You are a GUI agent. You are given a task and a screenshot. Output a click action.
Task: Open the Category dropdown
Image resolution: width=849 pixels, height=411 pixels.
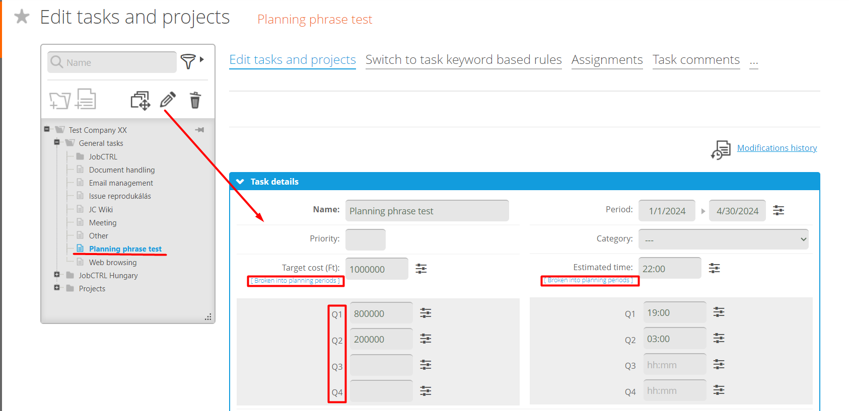pos(723,239)
